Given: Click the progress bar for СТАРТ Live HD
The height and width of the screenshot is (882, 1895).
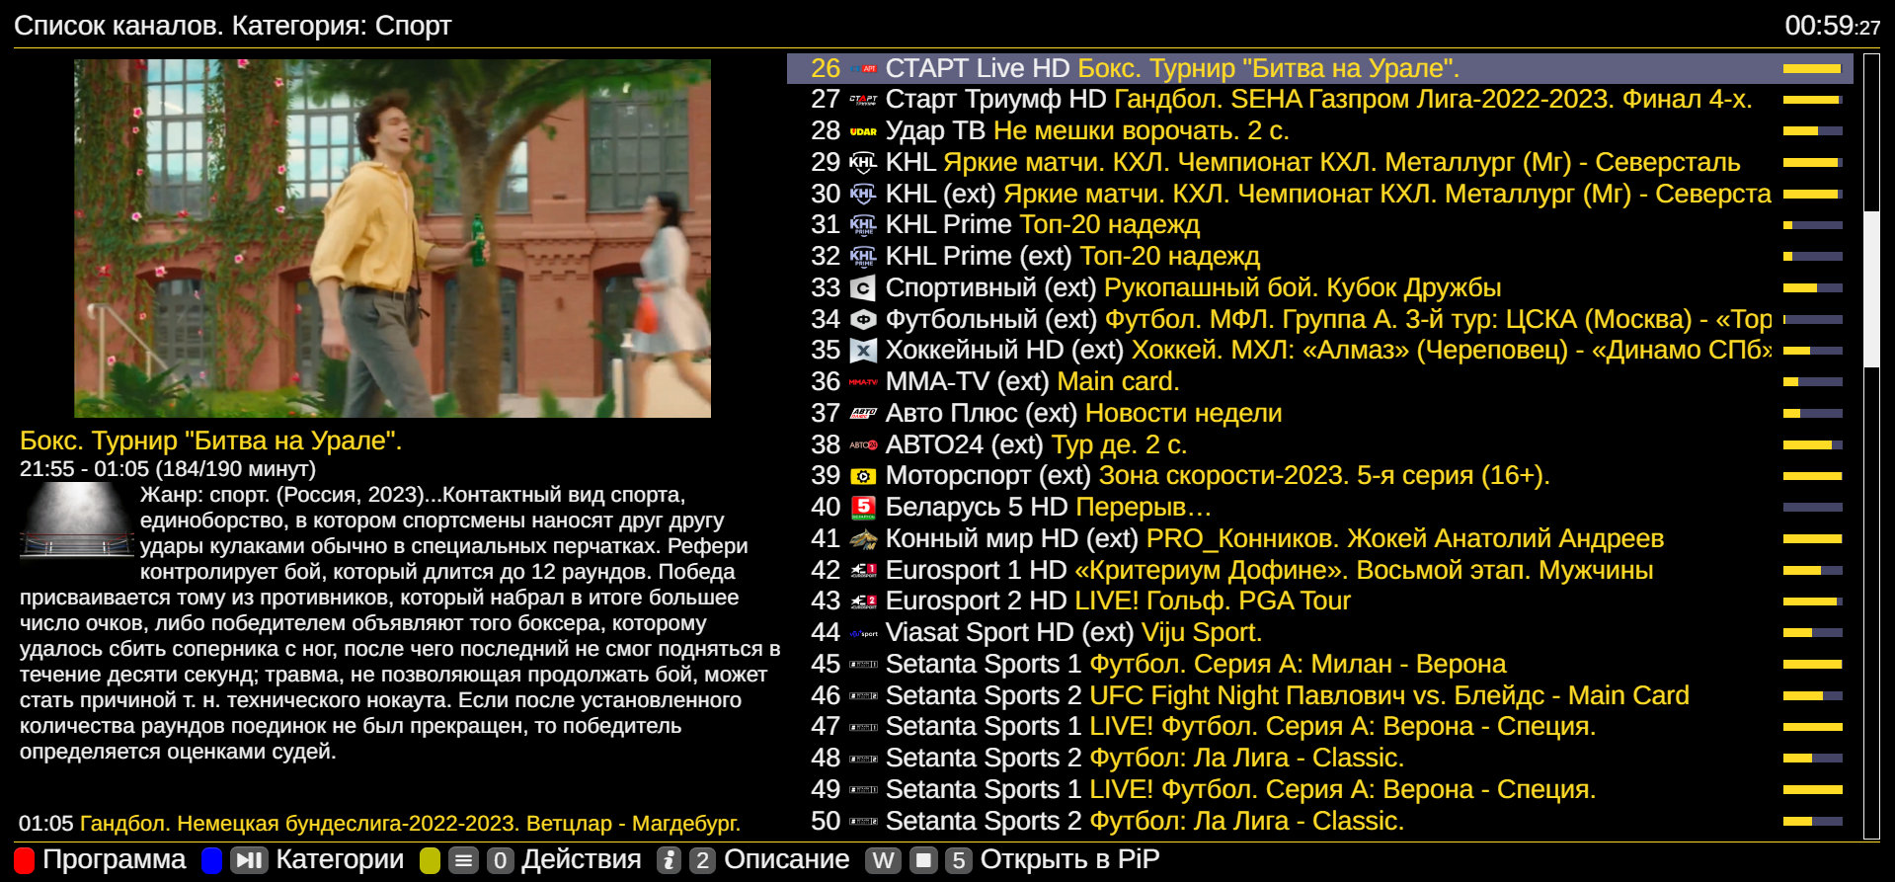Looking at the screenshot, I should [x=1812, y=69].
